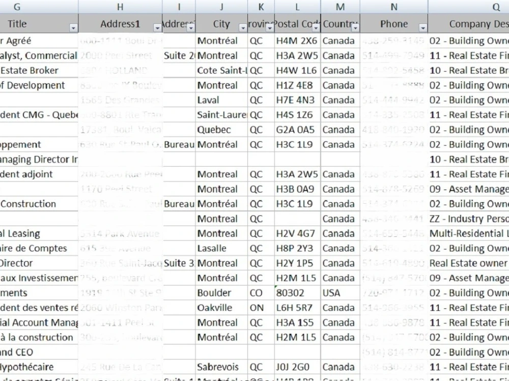This screenshot has width=509, height=381.
Task: Click the Address1 header cell
Action: point(121,24)
